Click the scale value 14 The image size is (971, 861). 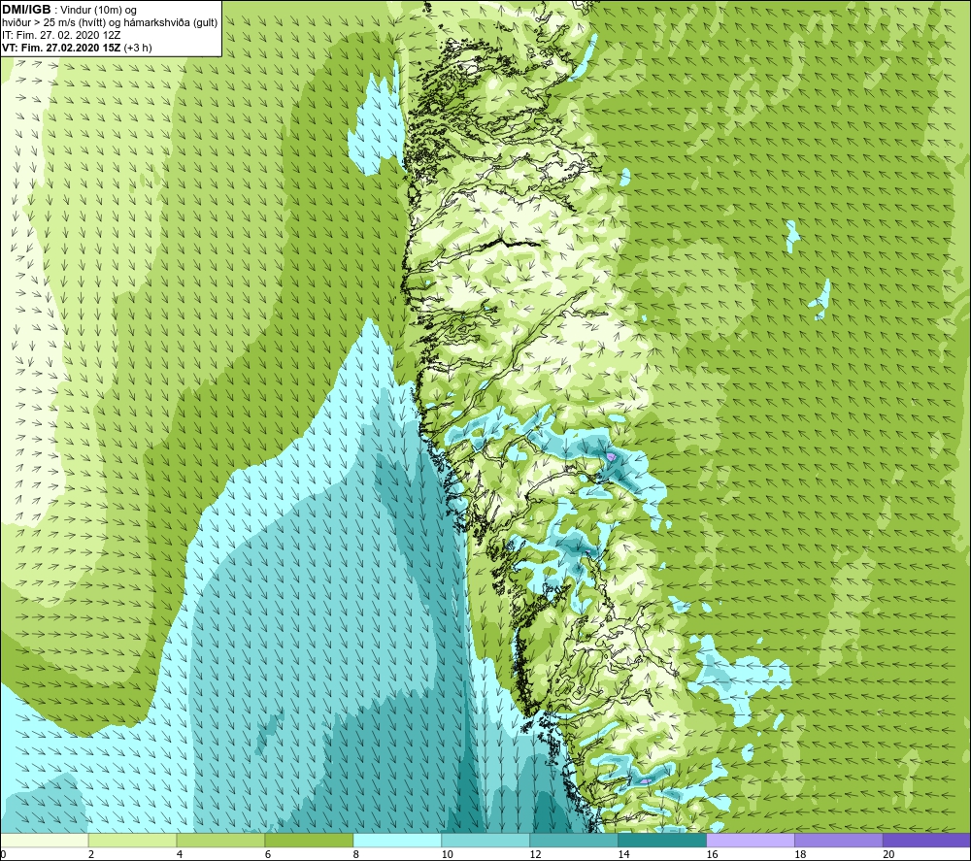tap(623, 854)
